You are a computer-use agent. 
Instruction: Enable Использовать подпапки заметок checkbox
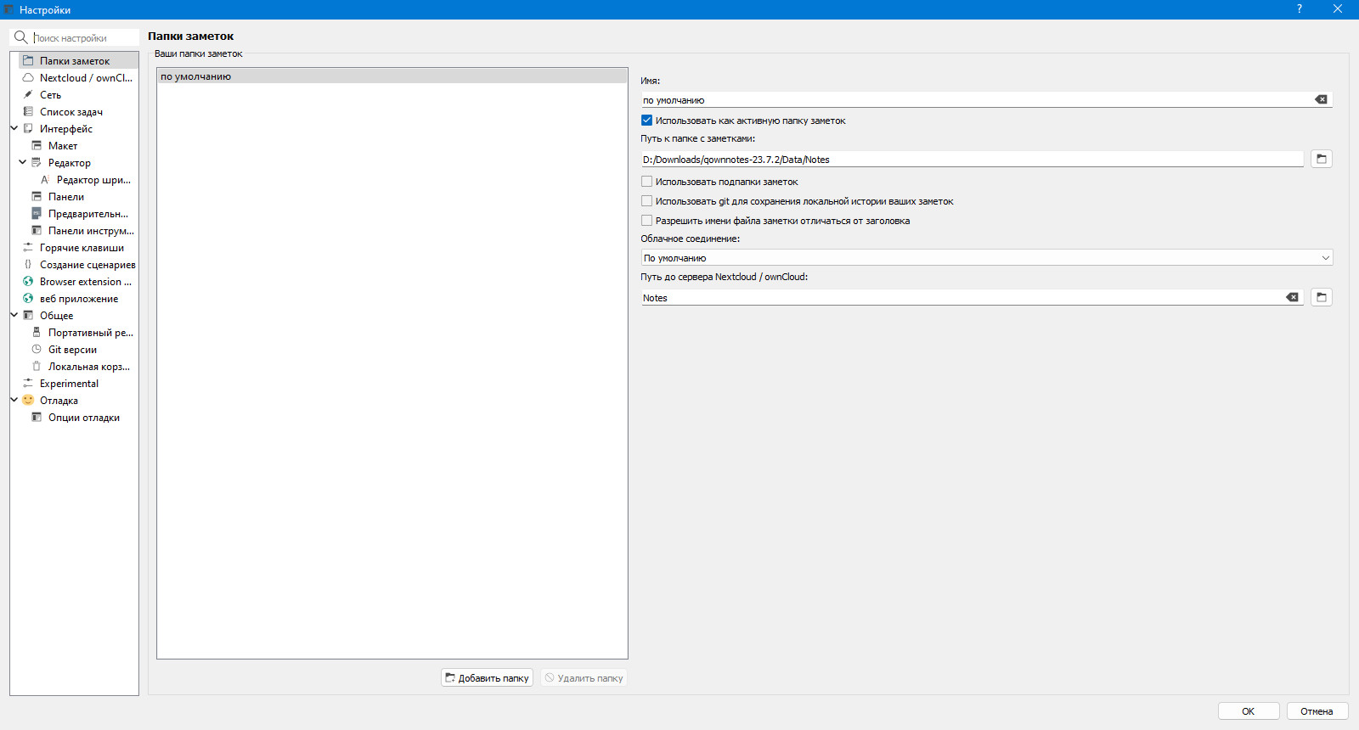point(646,182)
